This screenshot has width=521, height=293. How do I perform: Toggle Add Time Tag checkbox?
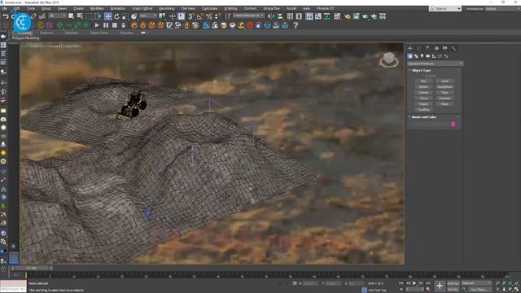[364, 290]
